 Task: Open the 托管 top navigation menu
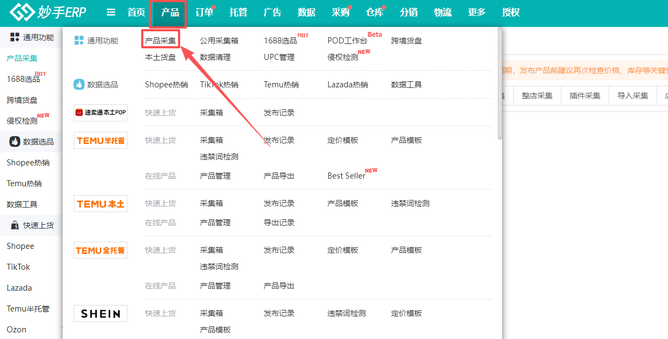(x=238, y=13)
